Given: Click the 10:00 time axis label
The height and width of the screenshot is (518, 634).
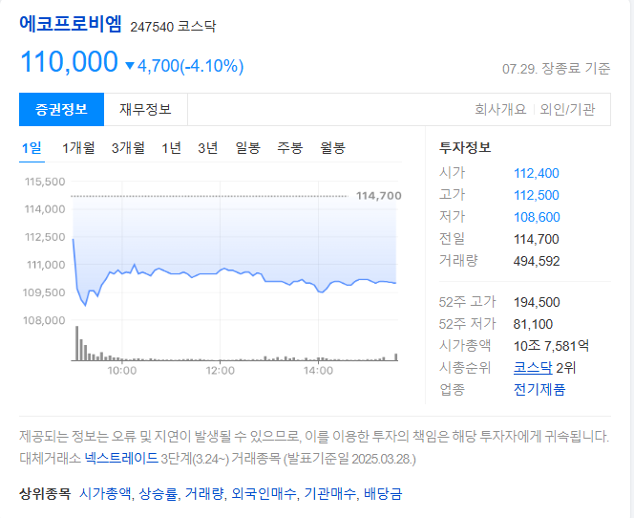Looking at the screenshot, I should click(121, 370).
